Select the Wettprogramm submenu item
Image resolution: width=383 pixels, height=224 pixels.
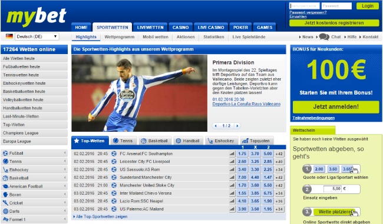pos(120,37)
